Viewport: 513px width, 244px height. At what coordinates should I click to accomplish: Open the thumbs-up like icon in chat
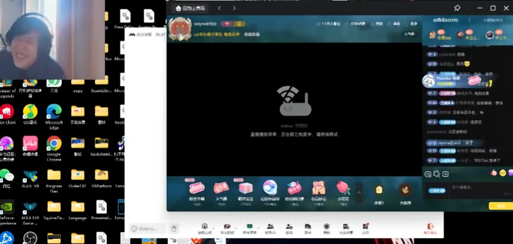[493, 173]
